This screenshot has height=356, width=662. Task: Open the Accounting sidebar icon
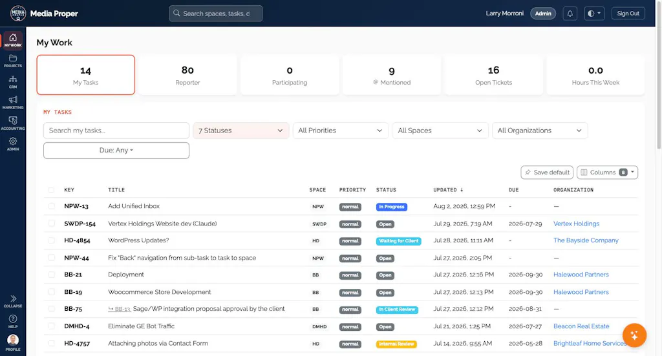click(13, 123)
